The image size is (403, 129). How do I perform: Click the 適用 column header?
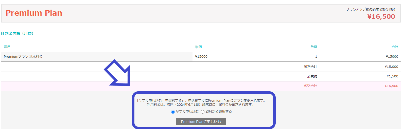point(7,47)
